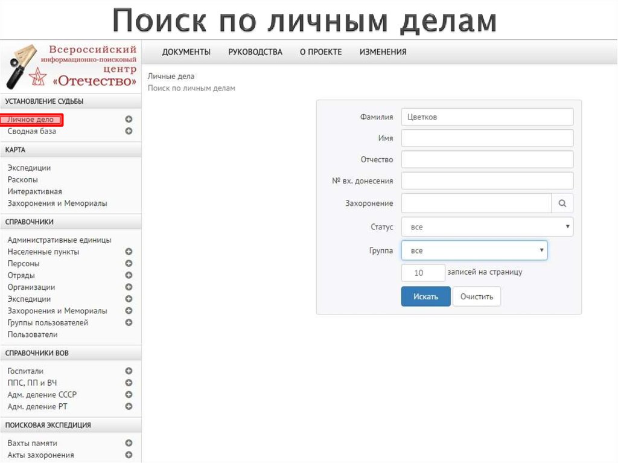
Task: Click the Отечество center logo
Action: pos(71,66)
